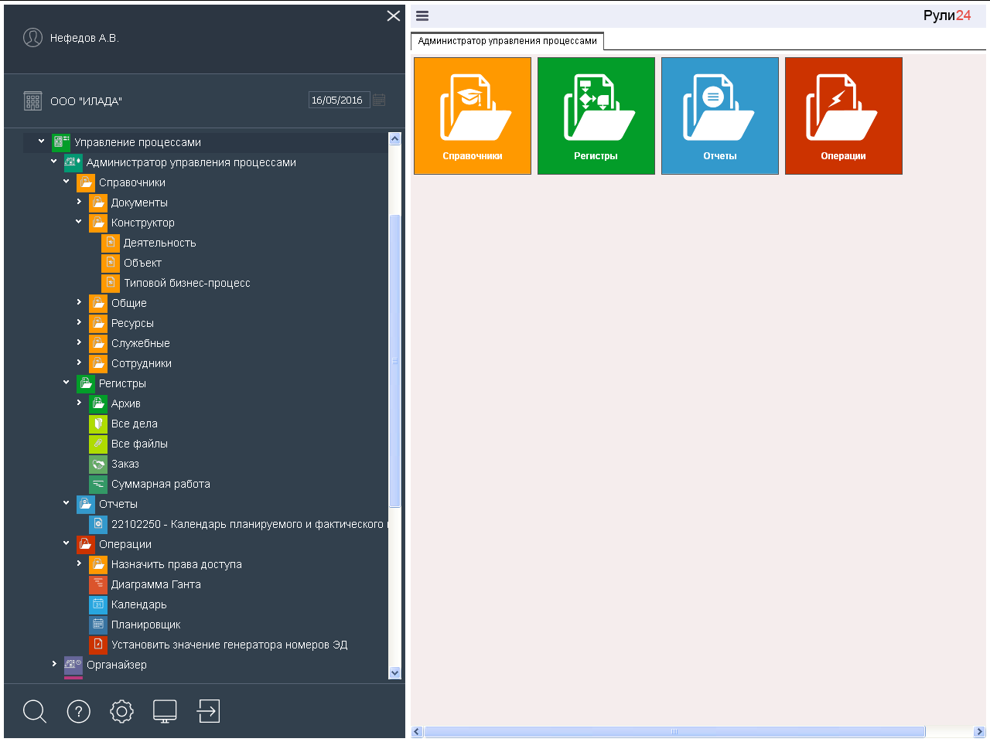Select the Администратор управления процессами tab
The height and width of the screenshot is (742, 990).
click(x=507, y=41)
